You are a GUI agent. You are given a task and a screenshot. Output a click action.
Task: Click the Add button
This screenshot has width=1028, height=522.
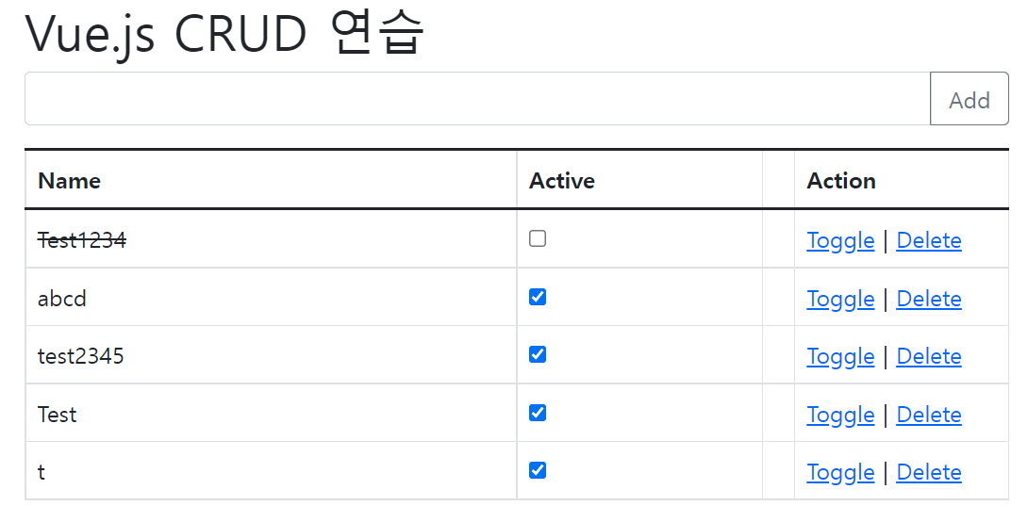coord(969,99)
